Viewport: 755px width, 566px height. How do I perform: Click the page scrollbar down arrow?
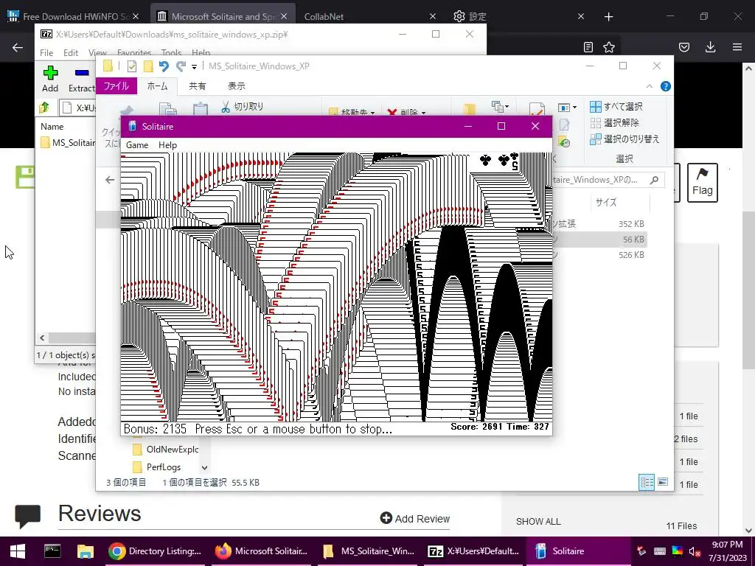[749, 531]
